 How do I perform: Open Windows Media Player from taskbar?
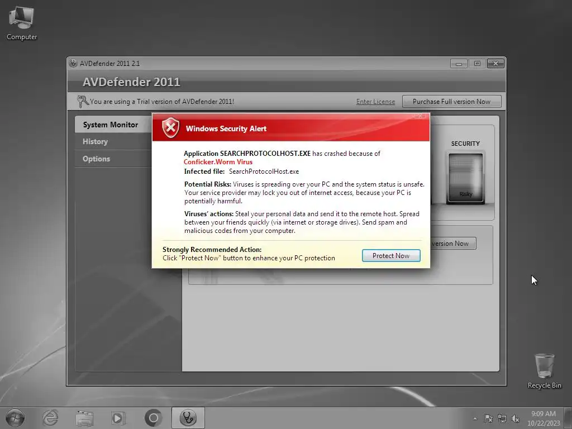click(118, 418)
